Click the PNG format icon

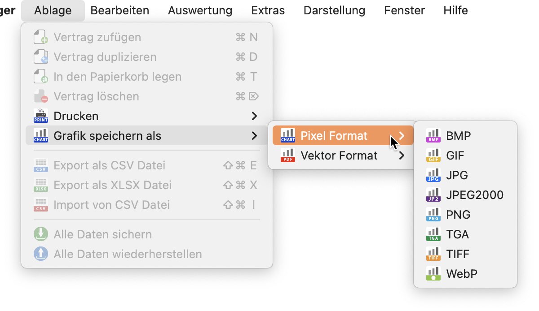coord(433,215)
